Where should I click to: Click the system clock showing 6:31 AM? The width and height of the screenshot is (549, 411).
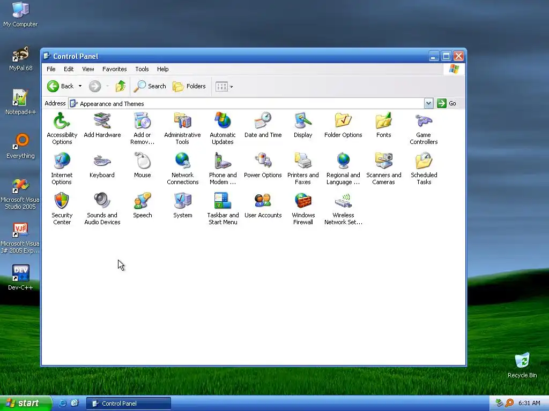529,404
